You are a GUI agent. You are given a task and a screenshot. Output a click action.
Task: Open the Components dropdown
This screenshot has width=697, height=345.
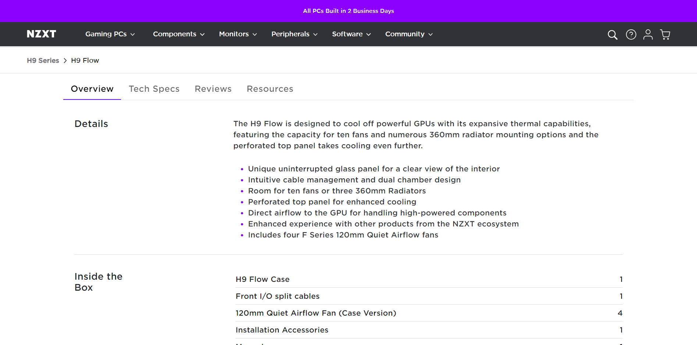(178, 34)
